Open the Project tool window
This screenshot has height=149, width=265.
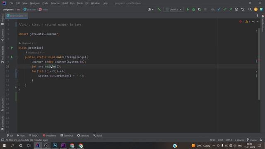tap(2, 19)
